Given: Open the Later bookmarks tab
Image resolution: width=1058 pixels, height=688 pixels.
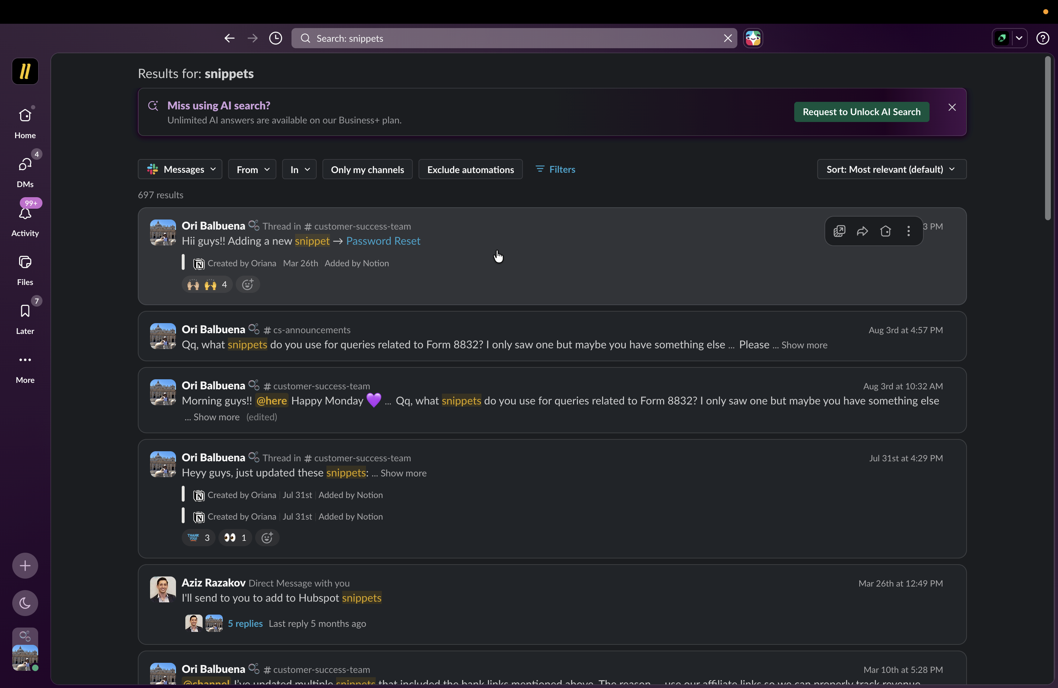Looking at the screenshot, I should pyautogui.click(x=25, y=318).
